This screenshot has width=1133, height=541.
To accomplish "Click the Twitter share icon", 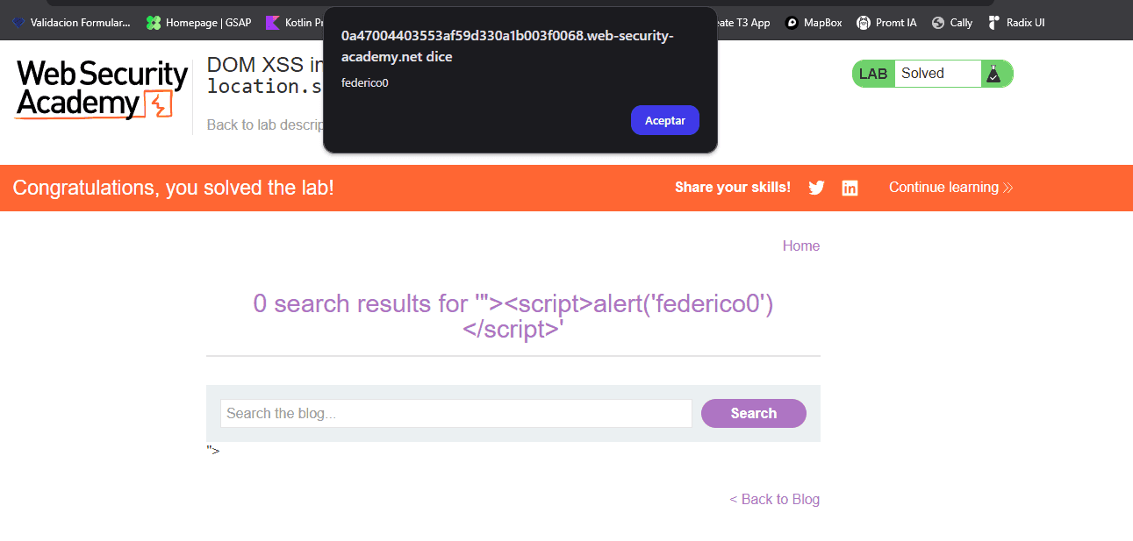I will (x=816, y=188).
